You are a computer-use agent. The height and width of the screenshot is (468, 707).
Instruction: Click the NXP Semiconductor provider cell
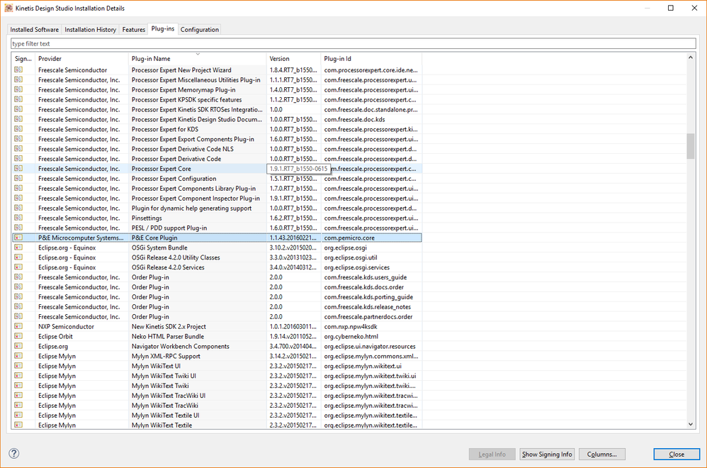click(66, 326)
